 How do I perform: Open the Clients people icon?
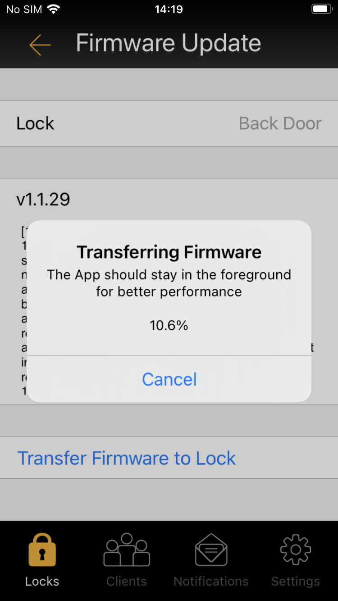(127, 550)
